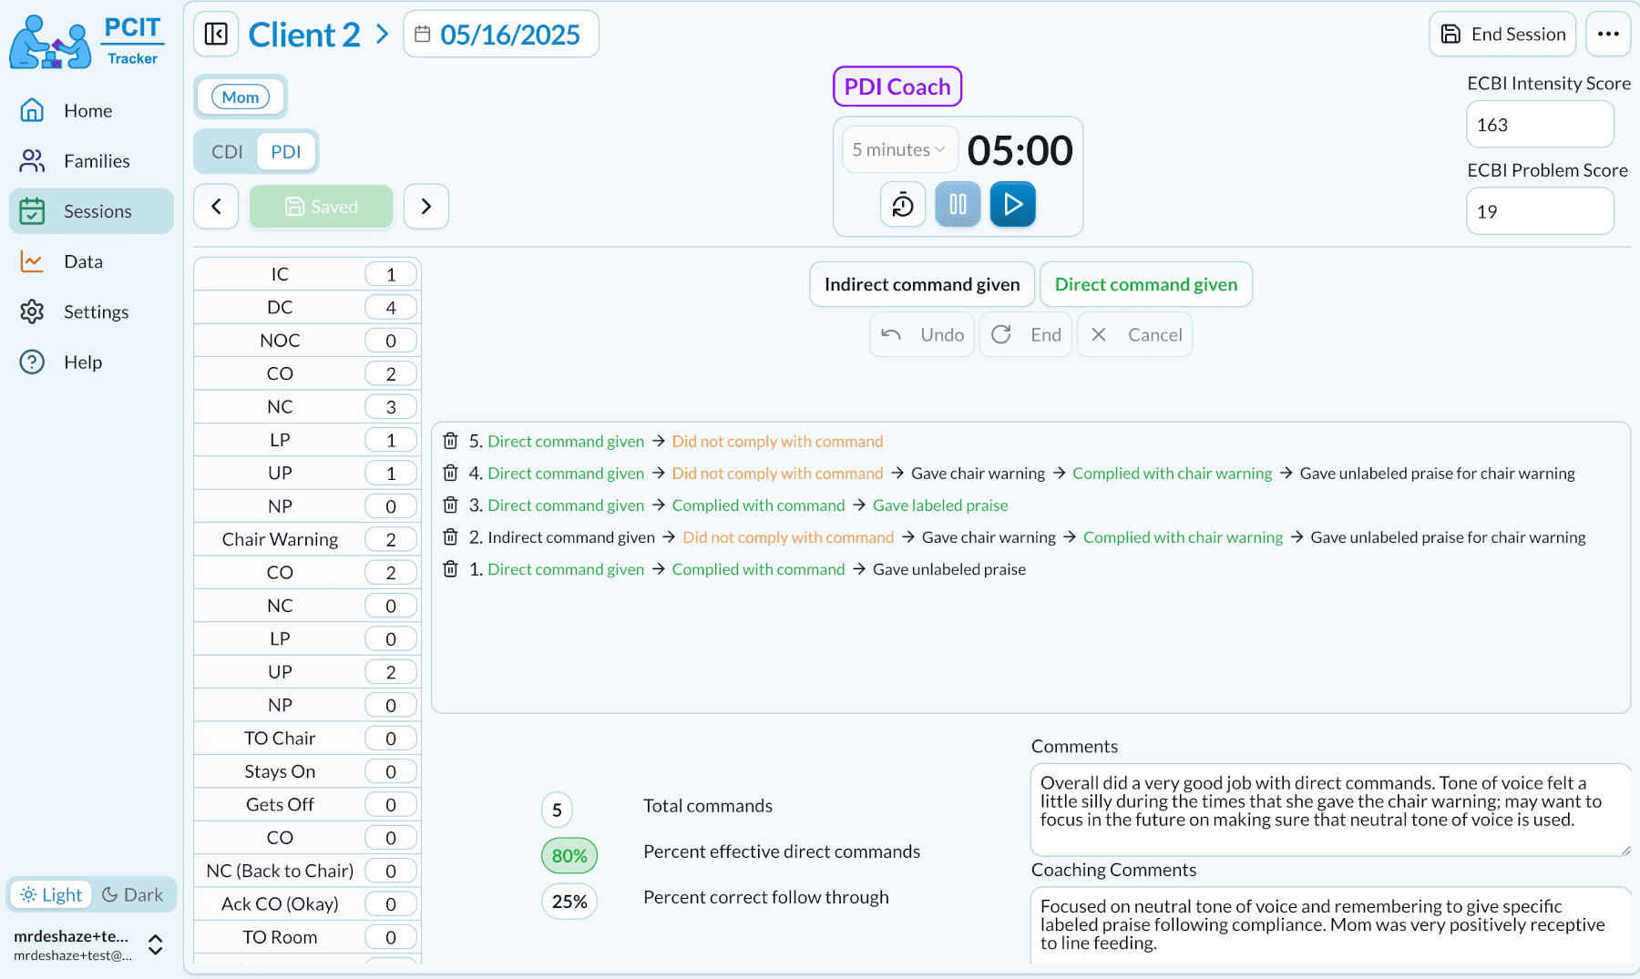Switch to CDI mode
Image resolution: width=1640 pixels, height=979 pixels.
[227, 152]
